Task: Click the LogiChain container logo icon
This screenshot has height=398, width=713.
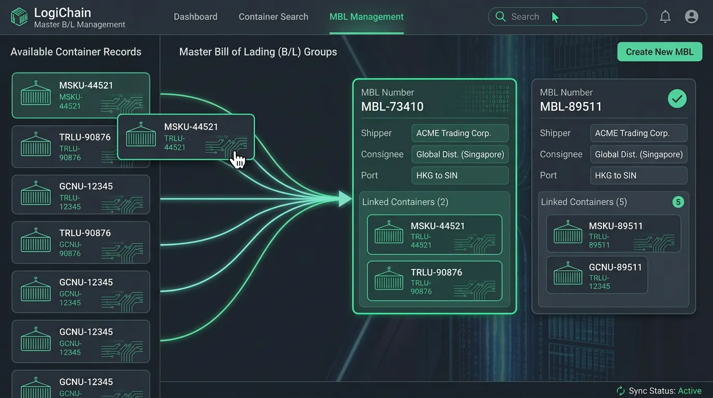Action: click(x=19, y=17)
